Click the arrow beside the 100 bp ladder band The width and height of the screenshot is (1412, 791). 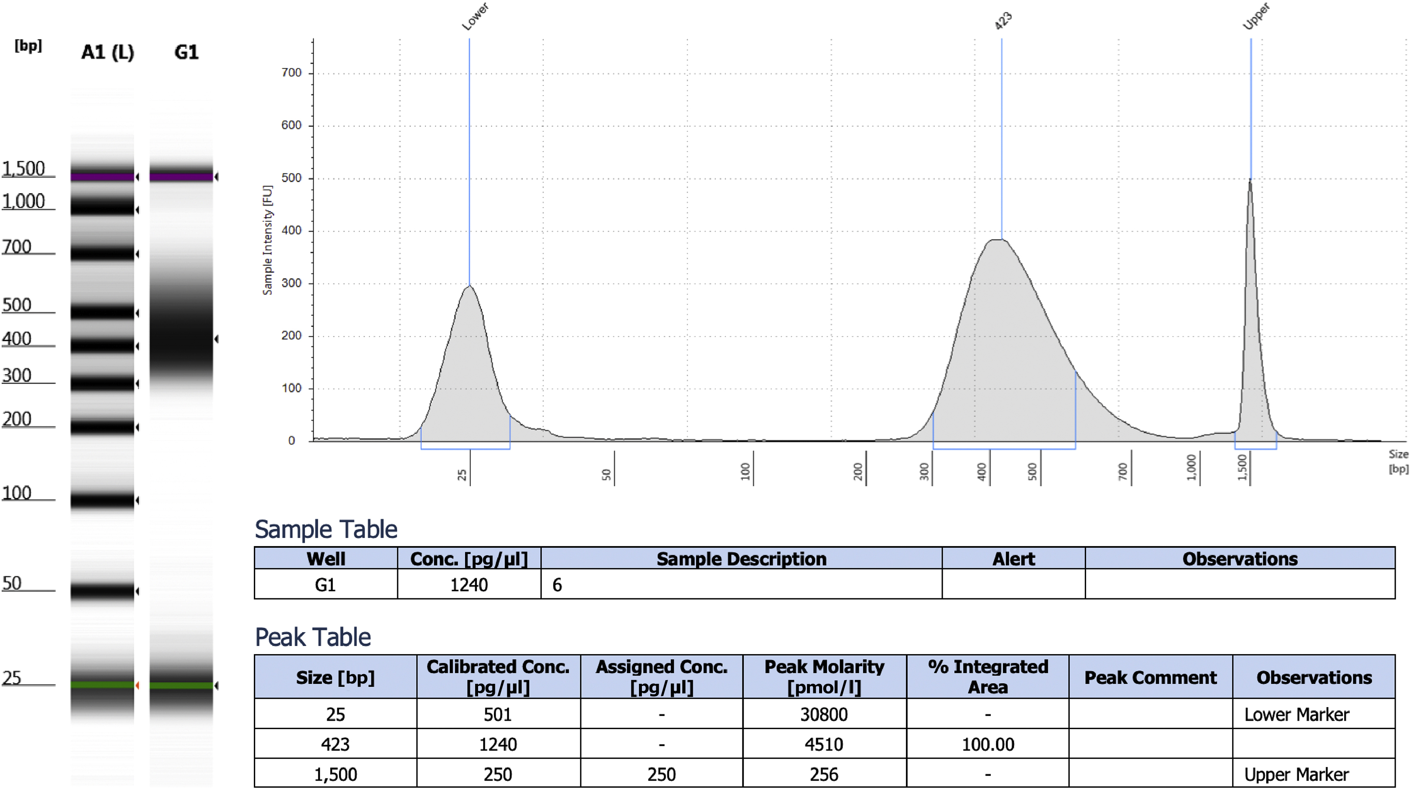click(137, 500)
